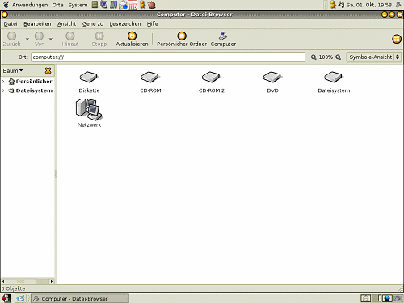This screenshot has width=404, height=303.
Task: Click the Ort location input field
Action: pyautogui.click(x=168, y=57)
